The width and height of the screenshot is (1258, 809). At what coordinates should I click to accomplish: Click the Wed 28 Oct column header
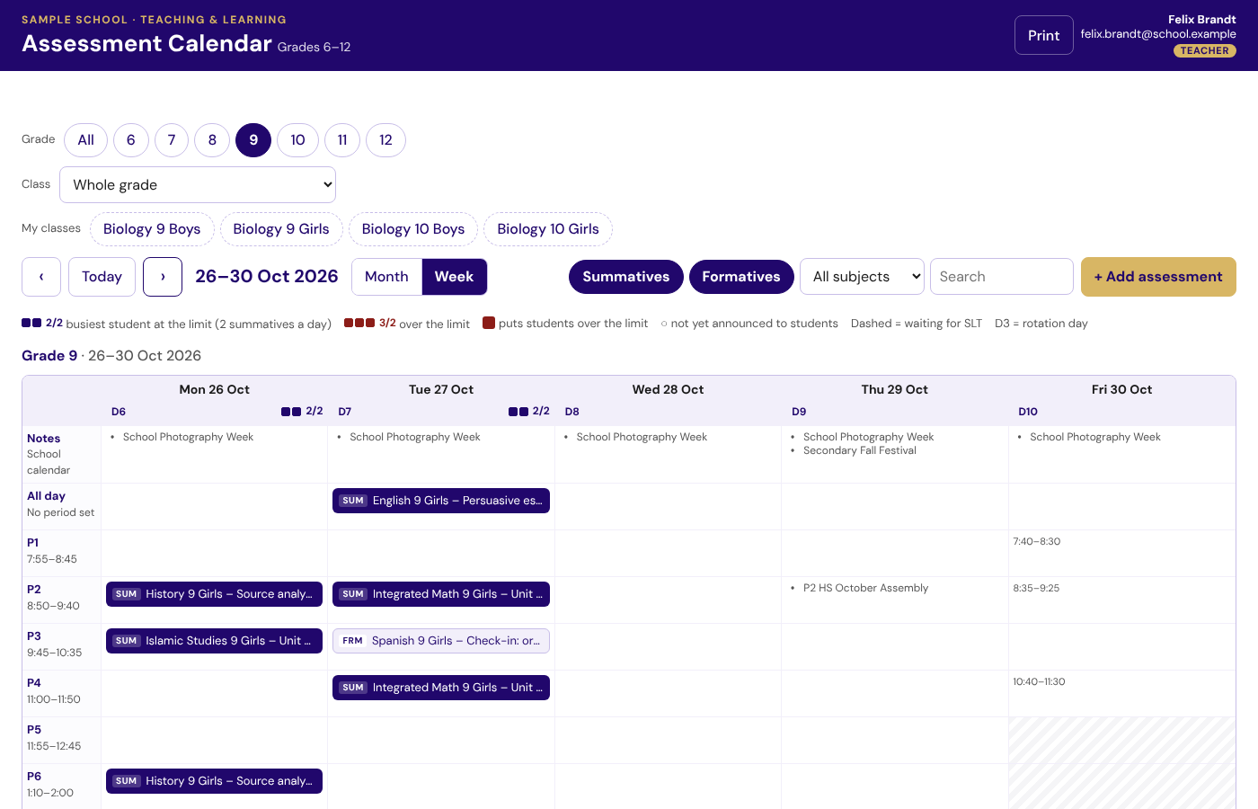(x=668, y=389)
